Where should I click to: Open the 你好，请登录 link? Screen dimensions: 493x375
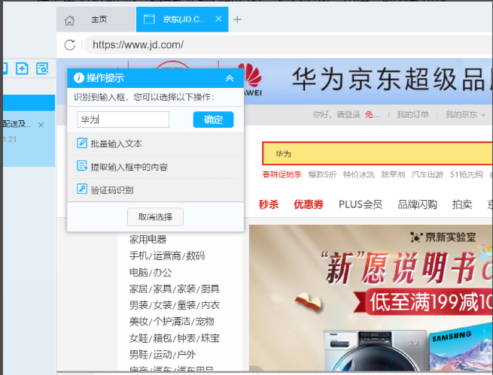click(336, 114)
